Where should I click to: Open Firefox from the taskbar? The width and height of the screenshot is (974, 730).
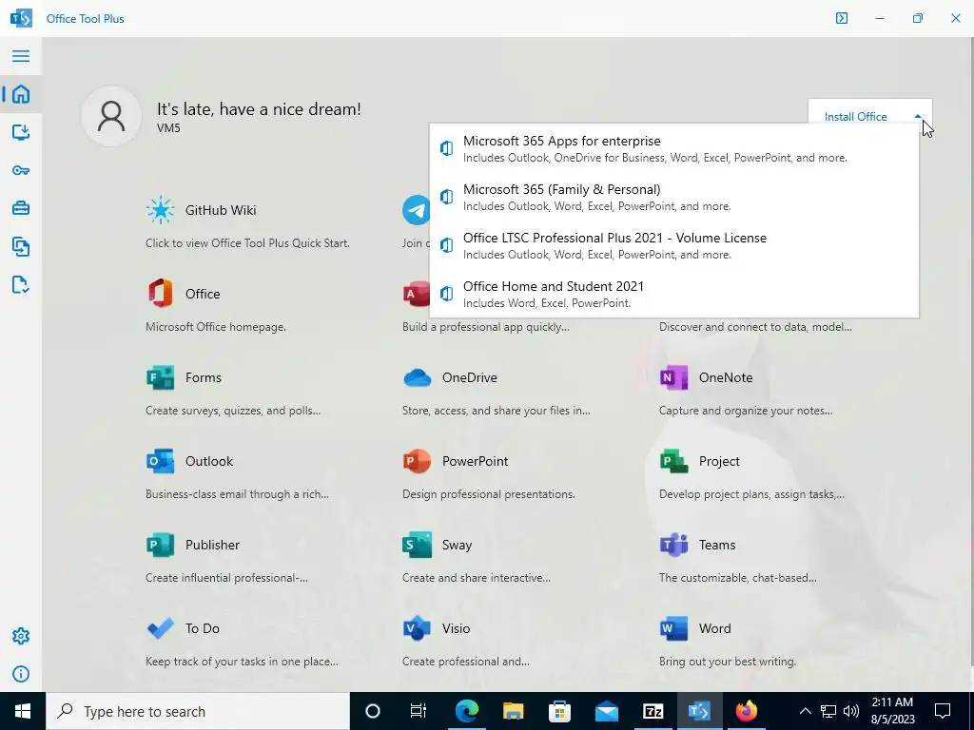pos(746,711)
